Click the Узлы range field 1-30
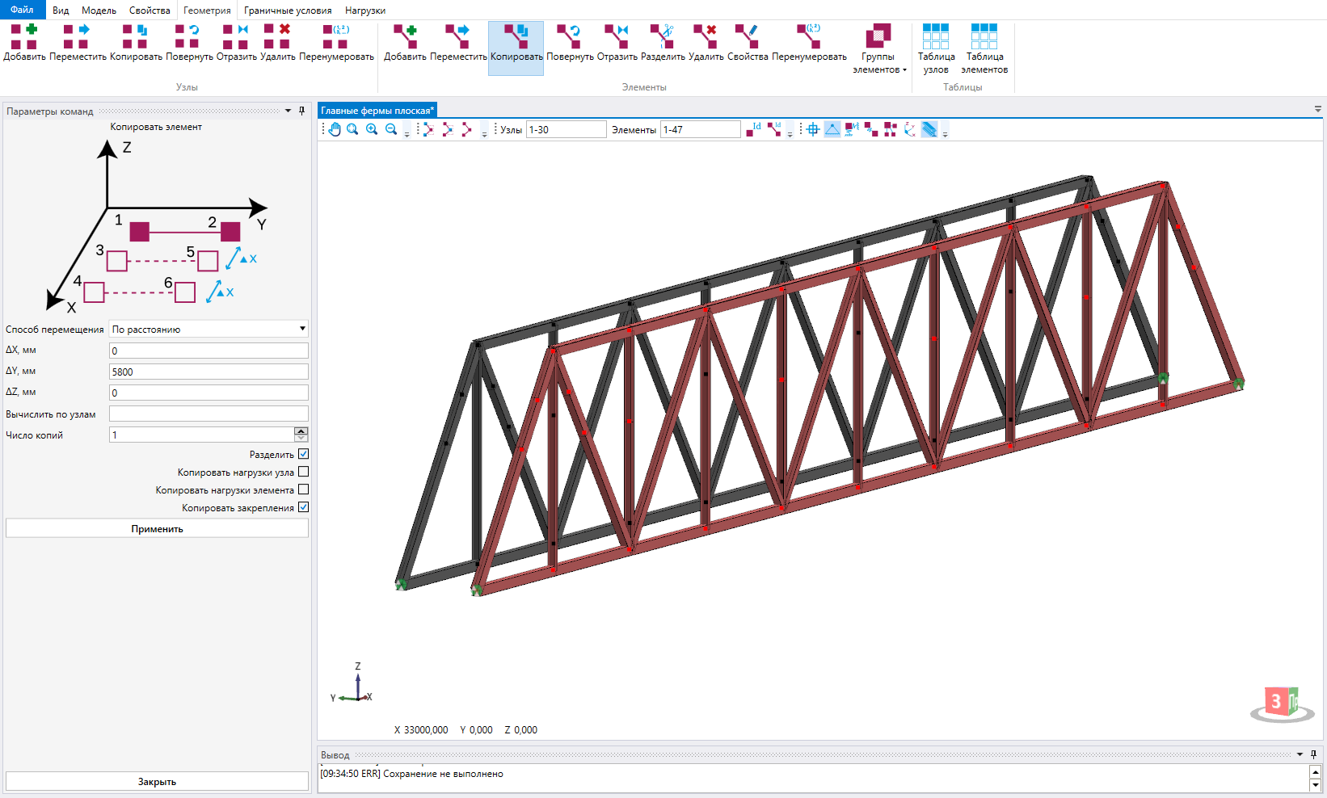Screen dimensions: 1327x798 pos(566,129)
